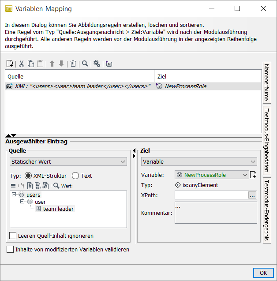The width and height of the screenshot is (277, 281).
Task: Click the HEX document icon in Quelle toolbar
Action: tap(37, 186)
